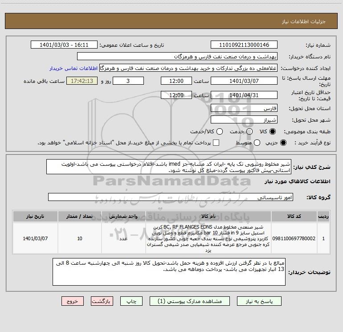Click the کد کالا column header
Image resolution: width=343 pixels, height=332 pixels.
pyautogui.click(x=294, y=216)
